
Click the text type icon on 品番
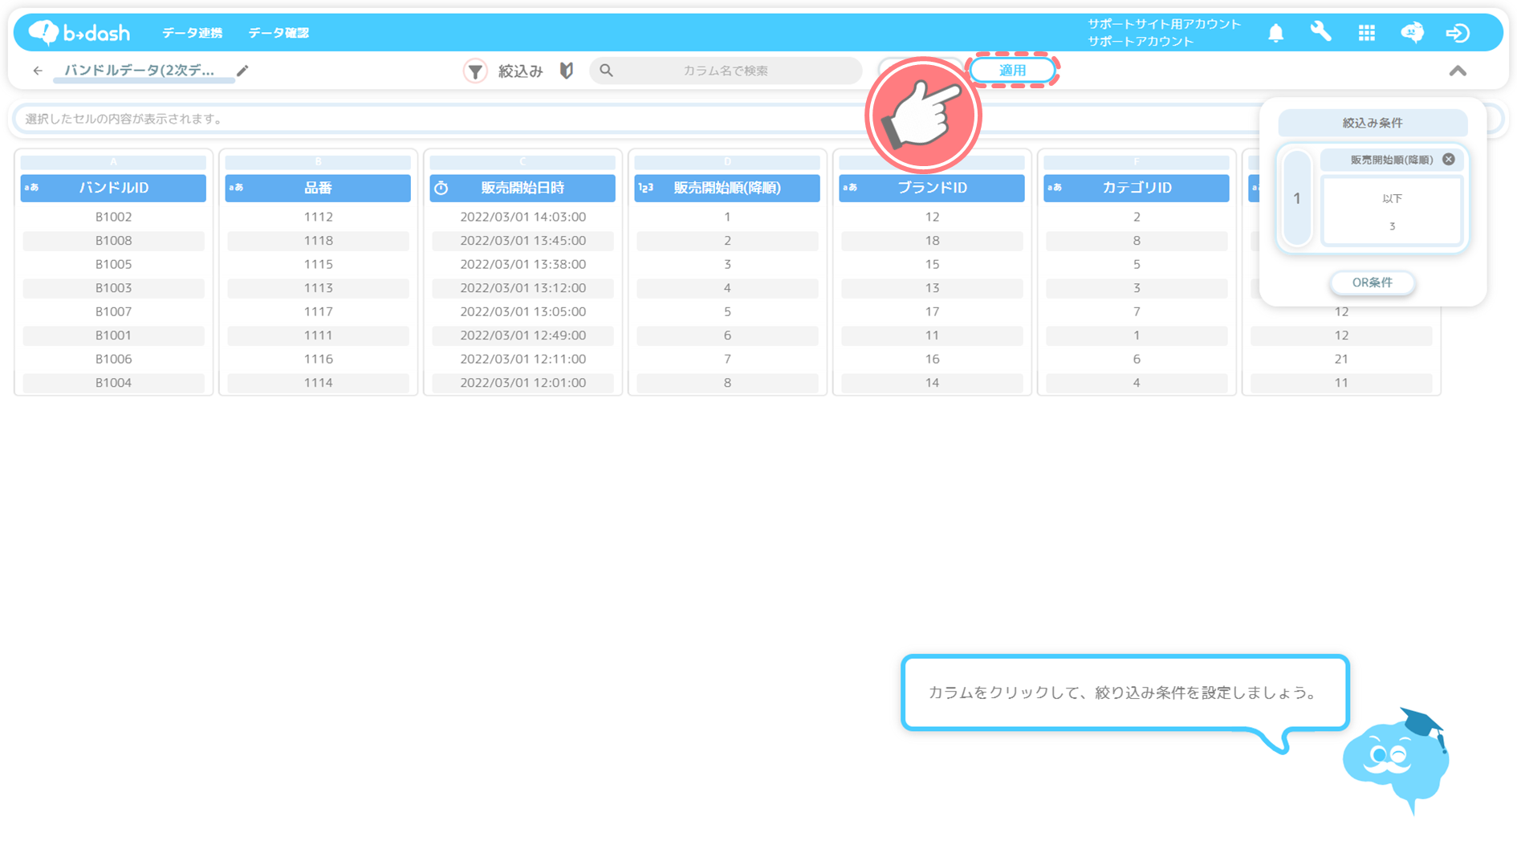236,188
